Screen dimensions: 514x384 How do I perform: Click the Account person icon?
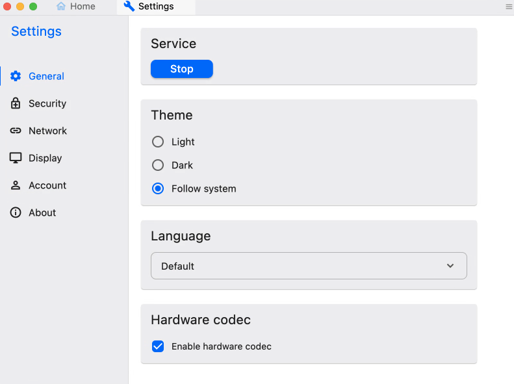click(x=16, y=185)
